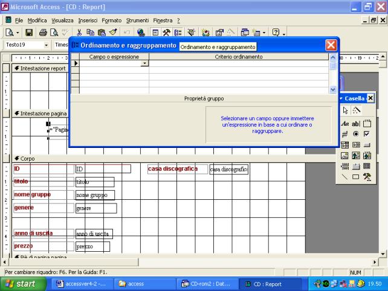The width and height of the screenshot is (388, 291).
Task: Open More Controls in the toolbox
Action: point(367,176)
